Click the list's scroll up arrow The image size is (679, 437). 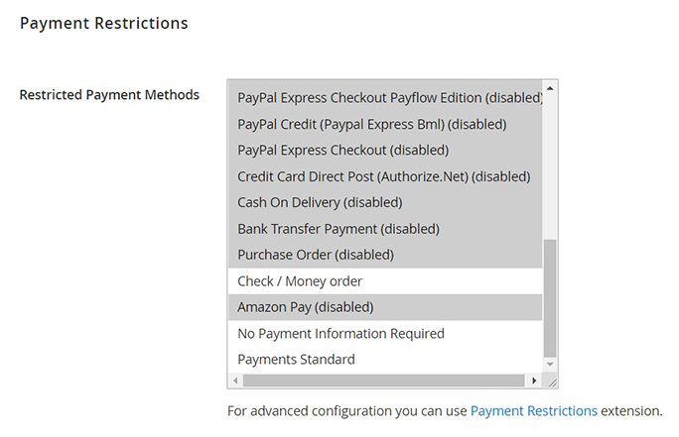pos(550,88)
